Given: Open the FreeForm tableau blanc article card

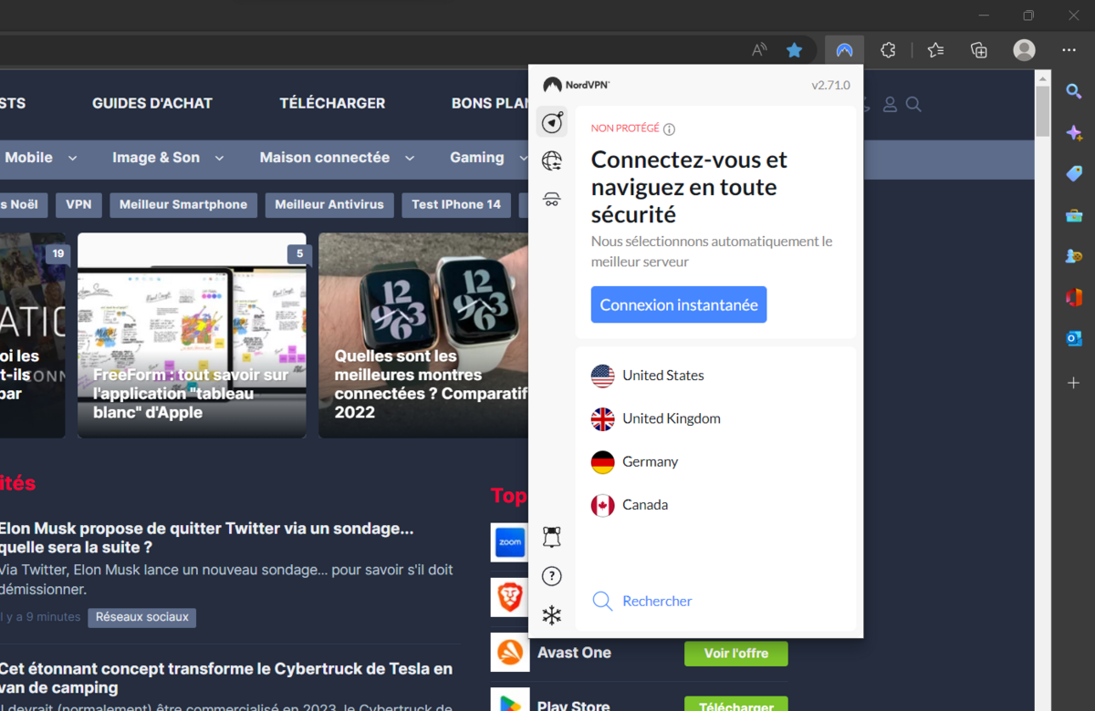Looking at the screenshot, I should 192,335.
